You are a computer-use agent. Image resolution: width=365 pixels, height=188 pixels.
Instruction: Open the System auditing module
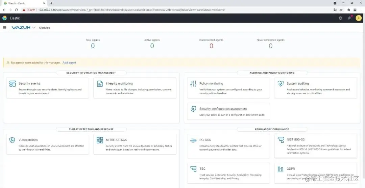[x=315, y=88]
